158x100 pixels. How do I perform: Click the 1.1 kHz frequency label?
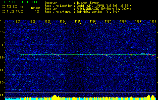2,32
